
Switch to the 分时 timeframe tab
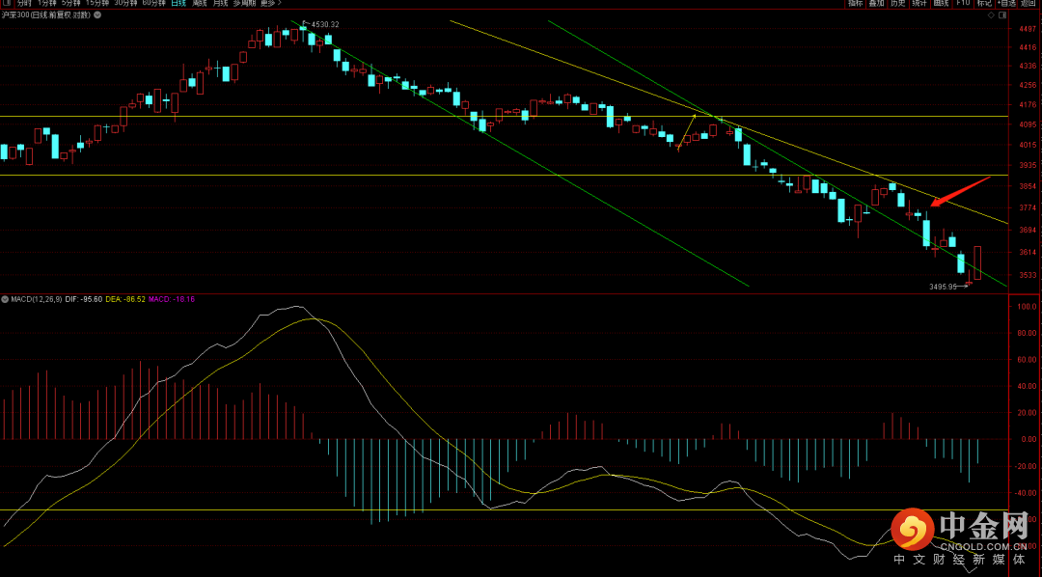(x=24, y=4)
